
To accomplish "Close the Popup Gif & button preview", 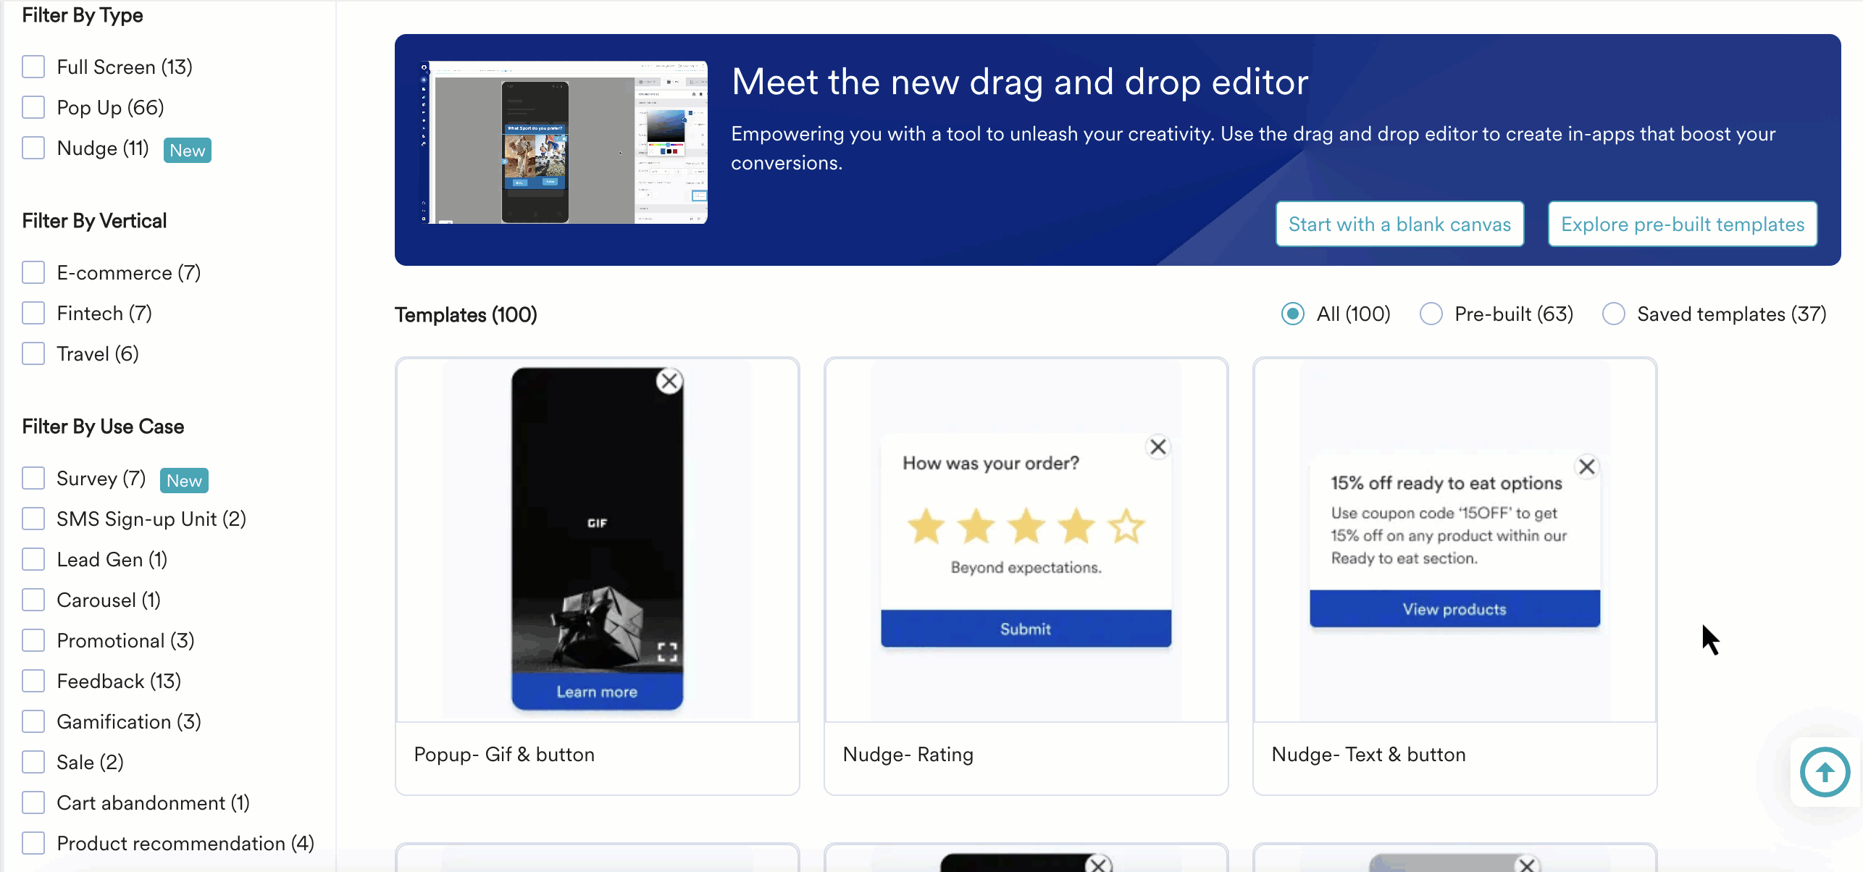I will (669, 381).
